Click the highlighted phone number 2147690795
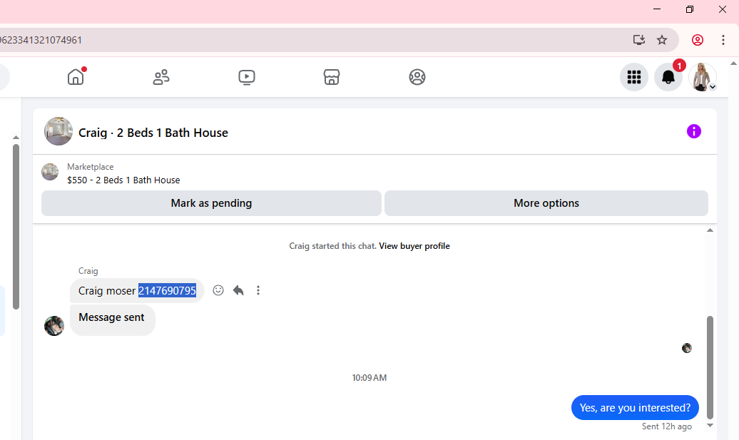This screenshot has height=440, width=739. [x=167, y=291]
